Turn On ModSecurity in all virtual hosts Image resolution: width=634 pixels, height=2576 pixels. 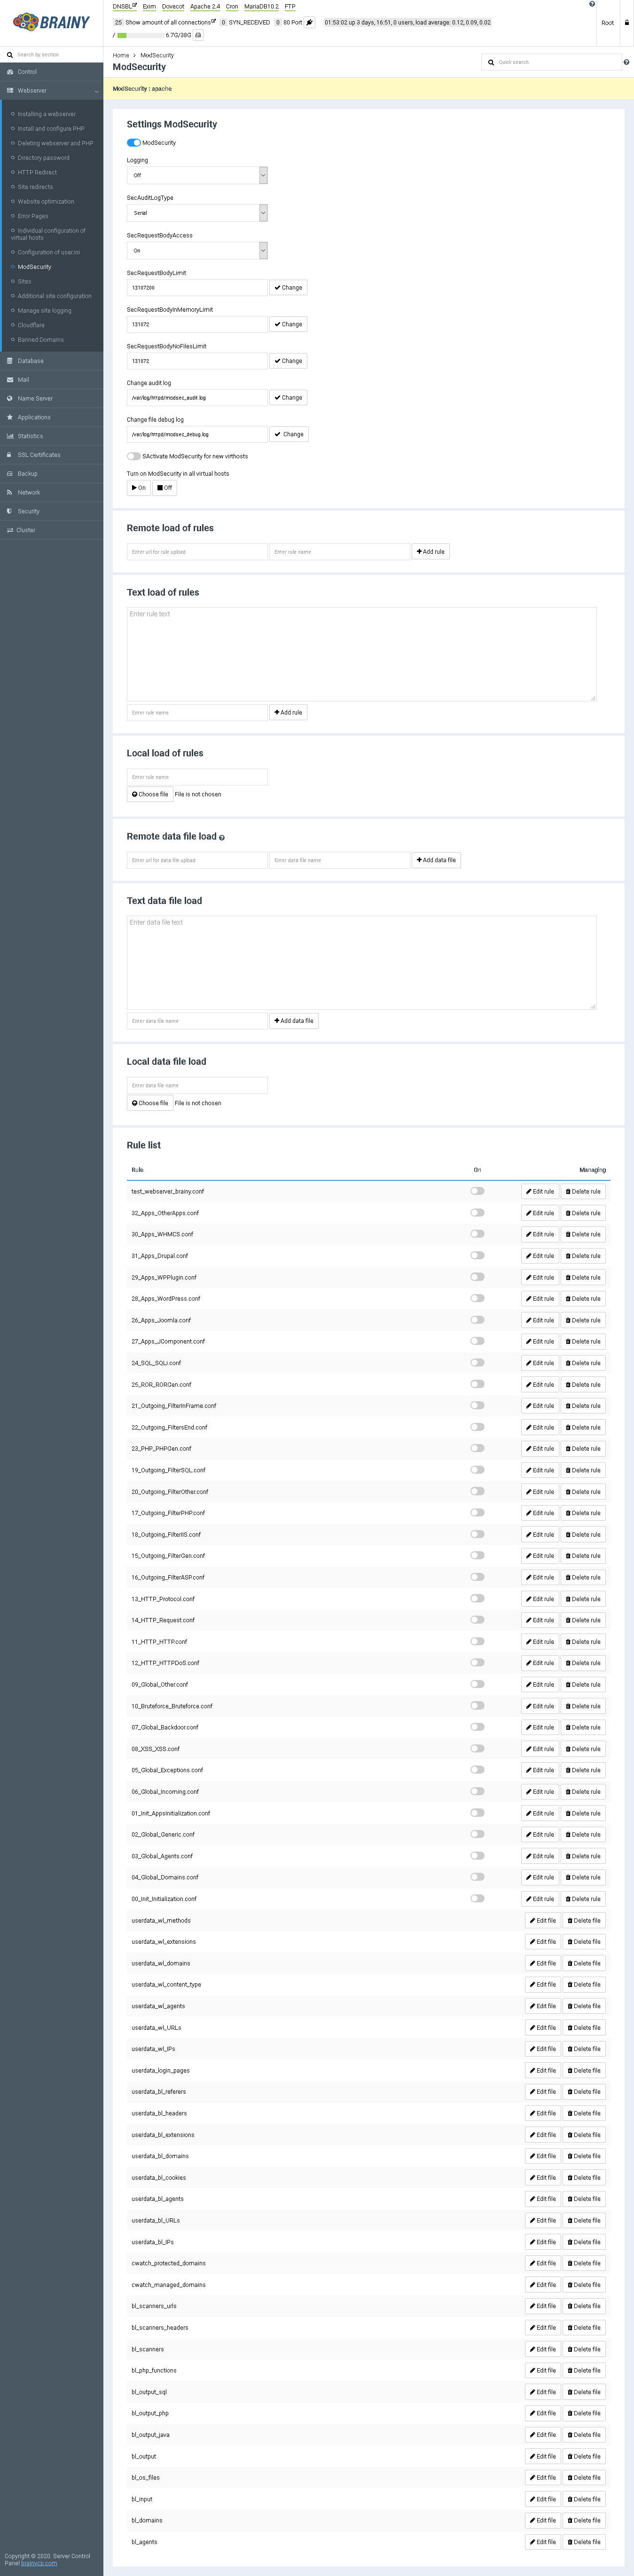(x=139, y=488)
